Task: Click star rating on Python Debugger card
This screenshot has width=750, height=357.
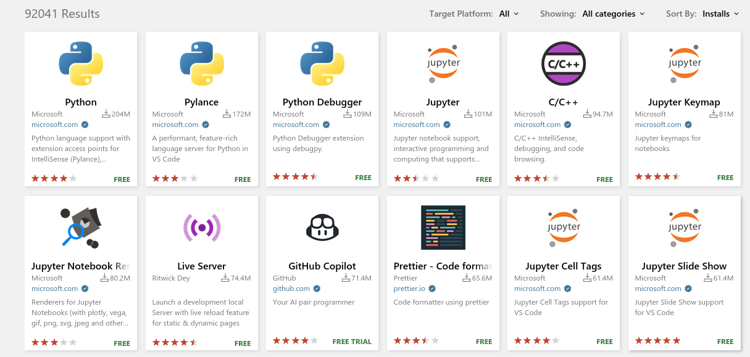Action: [295, 177]
